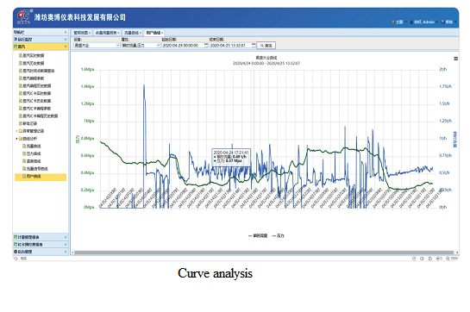The width and height of the screenshot is (470, 312).
Task: Open the start date calendar picker icon
Action: tap(206, 46)
